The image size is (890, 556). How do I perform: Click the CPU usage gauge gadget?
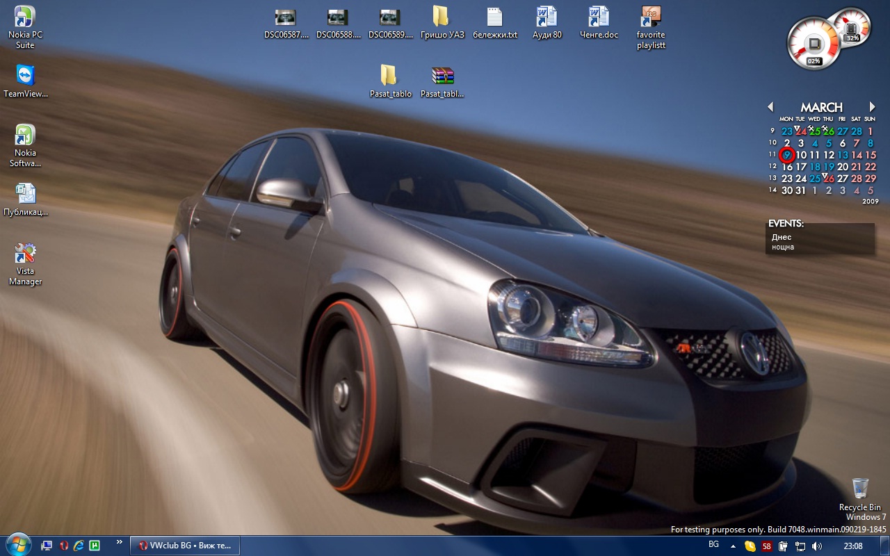(812, 44)
